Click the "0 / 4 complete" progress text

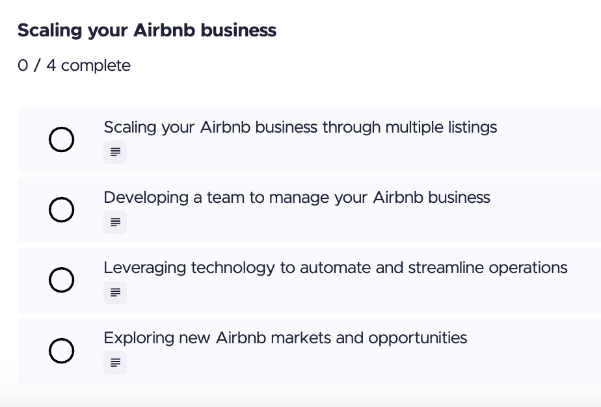tap(74, 66)
